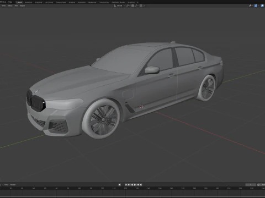This screenshot has height=198, width=265.
Task: Open the viewport Select menu
Action: (x=10, y=5)
